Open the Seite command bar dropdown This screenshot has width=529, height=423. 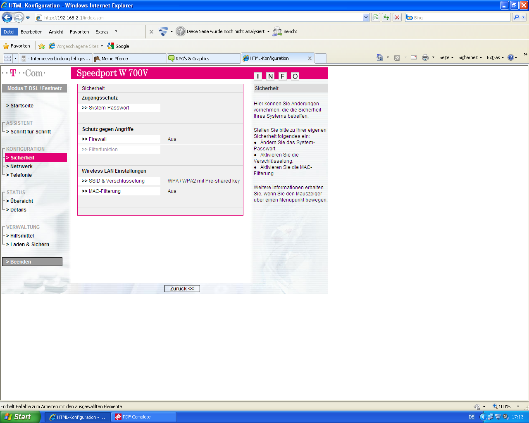coord(446,57)
